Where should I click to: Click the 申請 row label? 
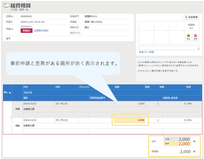click(17, 109)
